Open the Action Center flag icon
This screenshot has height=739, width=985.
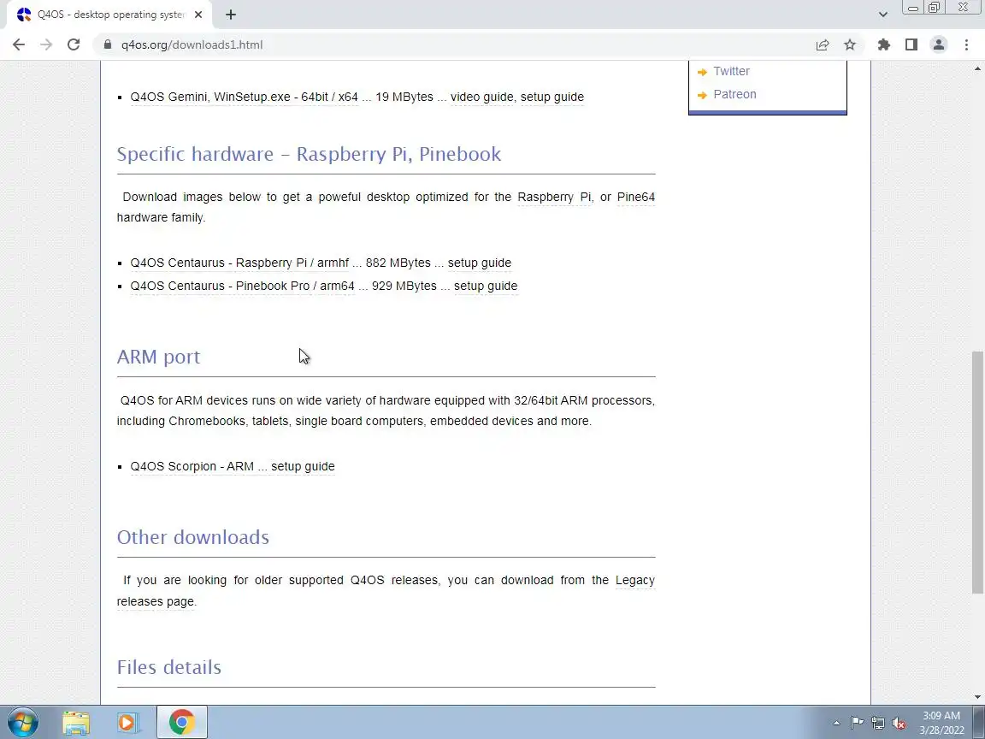click(856, 723)
